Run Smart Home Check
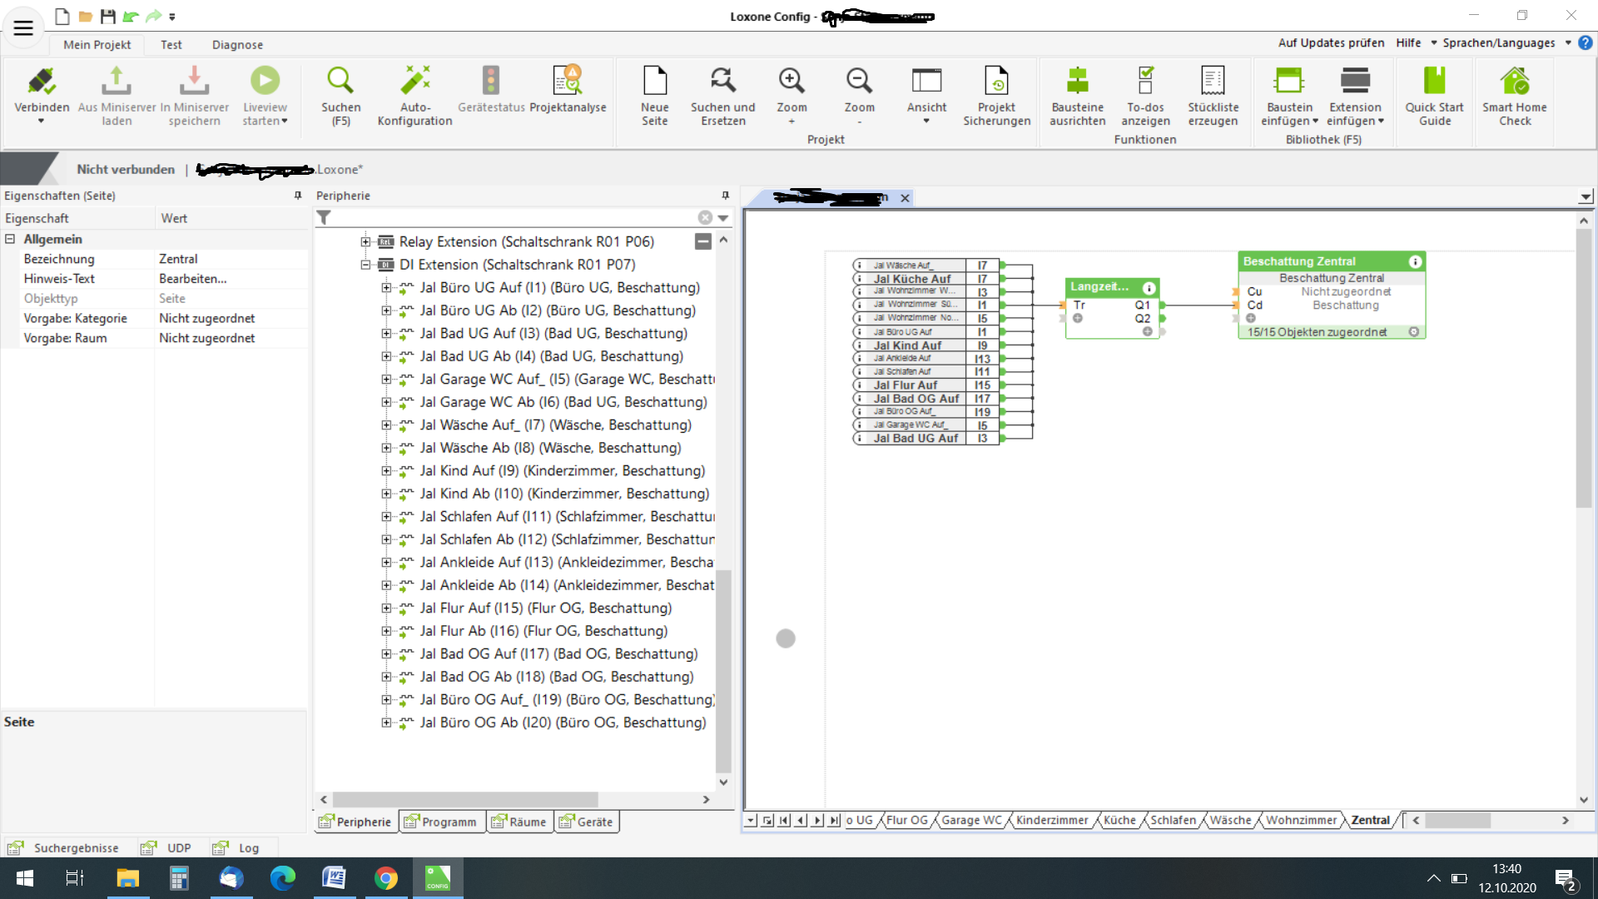 click(x=1514, y=82)
